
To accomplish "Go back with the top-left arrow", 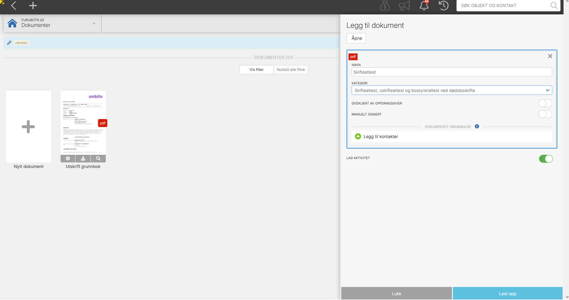I will (x=13, y=5).
